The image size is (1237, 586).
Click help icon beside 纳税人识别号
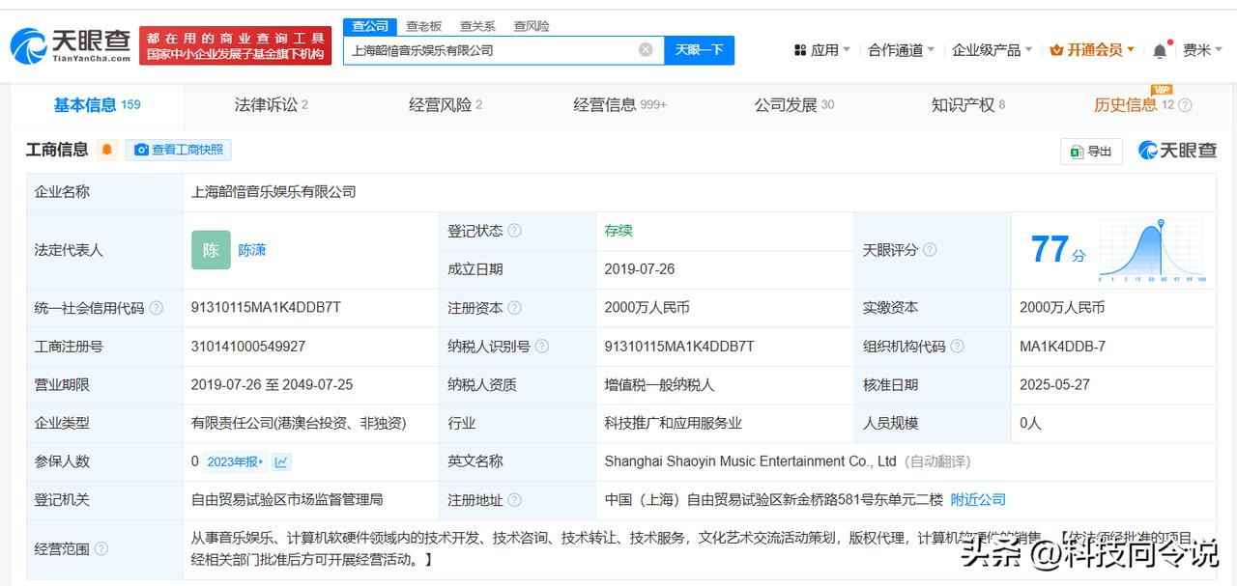[x=542, y=346]
